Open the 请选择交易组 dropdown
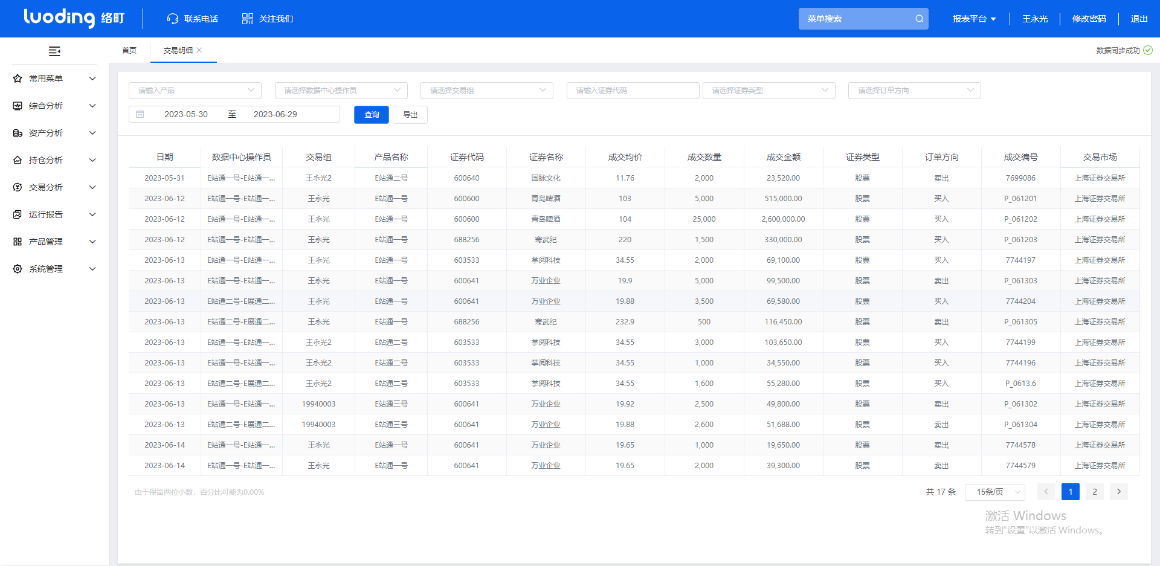Screen dimensions: 1160x566 (x=487, y=91)
